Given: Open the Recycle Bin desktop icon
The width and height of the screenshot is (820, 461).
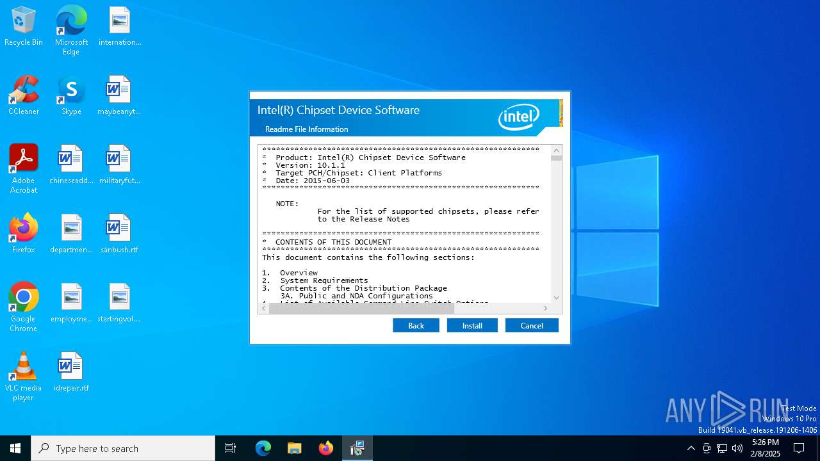Looking at the screenshot, I should (24, 27).
